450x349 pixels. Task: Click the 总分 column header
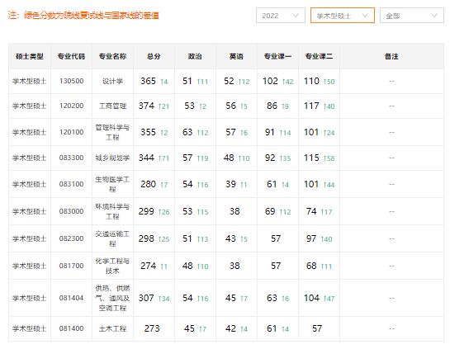[154, 56]
